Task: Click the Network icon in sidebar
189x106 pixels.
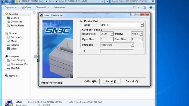Action: pos(6,76)
